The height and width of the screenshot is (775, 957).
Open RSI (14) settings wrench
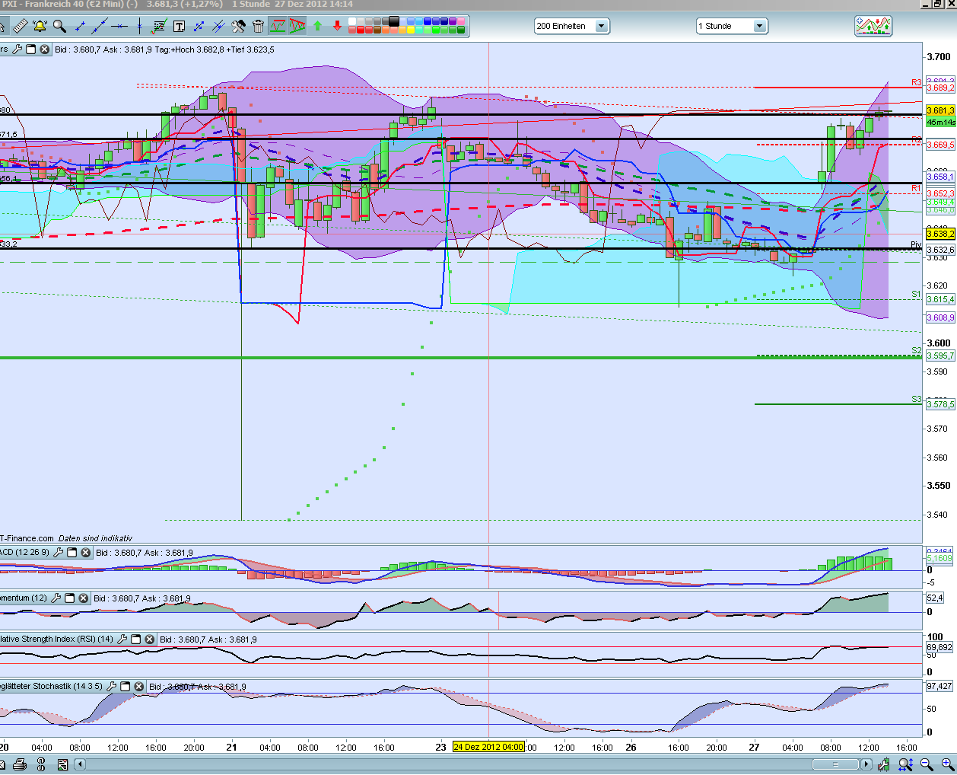pos(122,639)
